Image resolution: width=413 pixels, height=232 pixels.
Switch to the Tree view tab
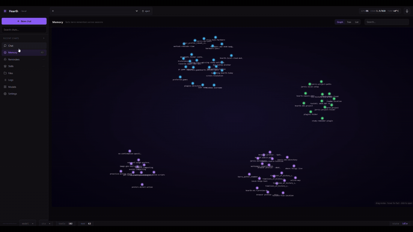pyautogui.click(x=349, y=22)
